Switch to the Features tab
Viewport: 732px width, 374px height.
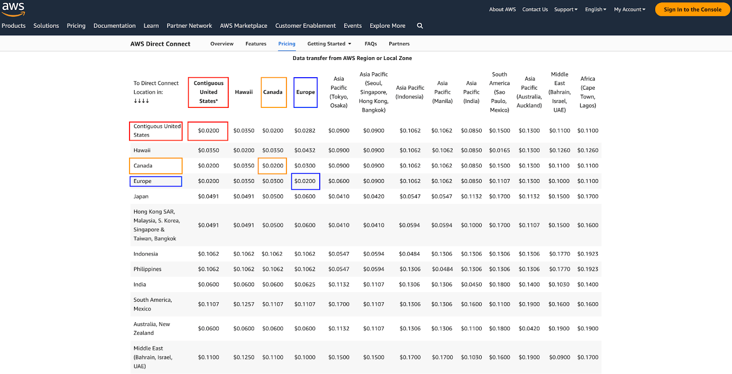coord(256,44)
